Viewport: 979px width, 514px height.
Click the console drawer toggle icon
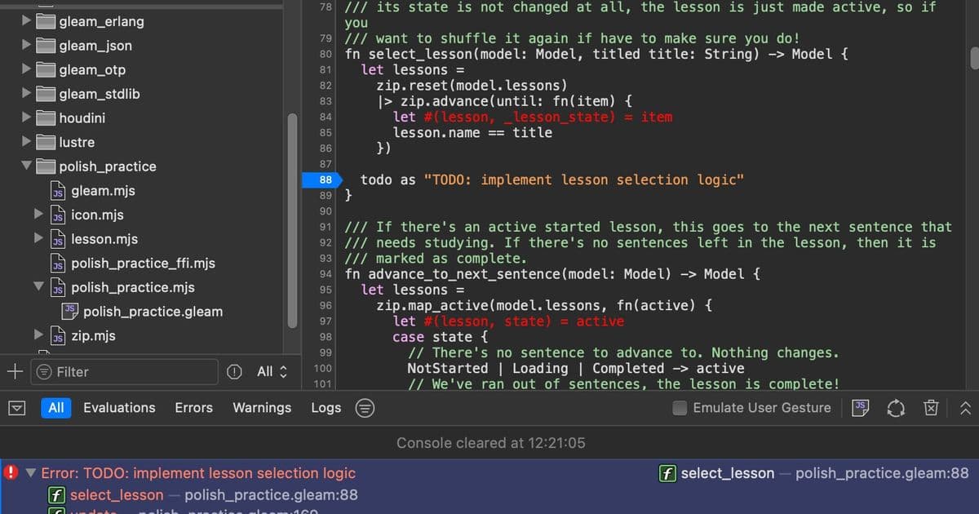coord(16,408)
